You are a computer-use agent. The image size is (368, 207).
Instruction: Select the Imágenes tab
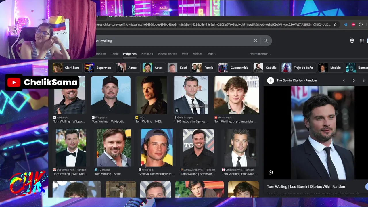click(x=130, y=54)
